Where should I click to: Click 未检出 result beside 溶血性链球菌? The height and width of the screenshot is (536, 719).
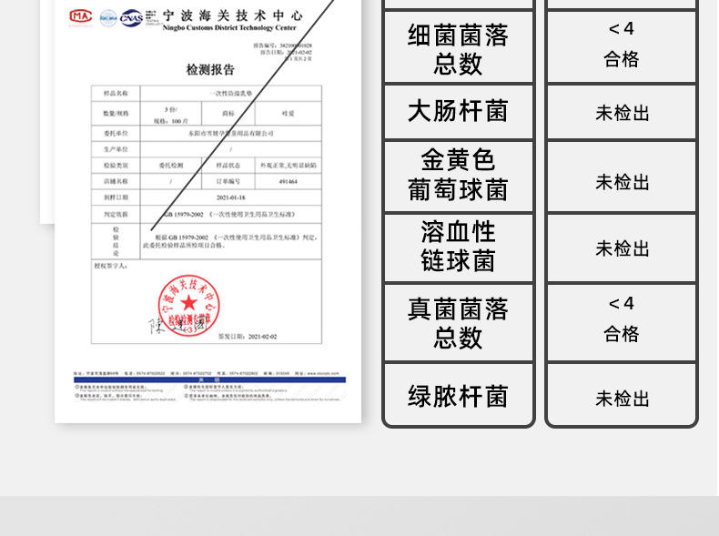click(x=623, y=248)
